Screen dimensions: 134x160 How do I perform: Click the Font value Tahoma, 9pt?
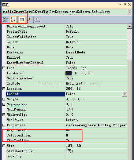click(76, 68)
